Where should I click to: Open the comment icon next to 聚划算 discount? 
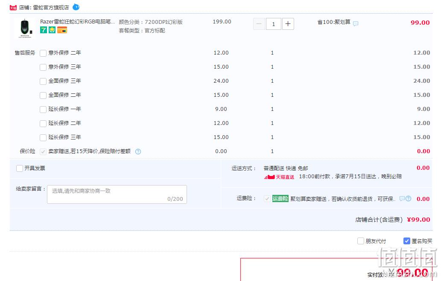(356, 23)
